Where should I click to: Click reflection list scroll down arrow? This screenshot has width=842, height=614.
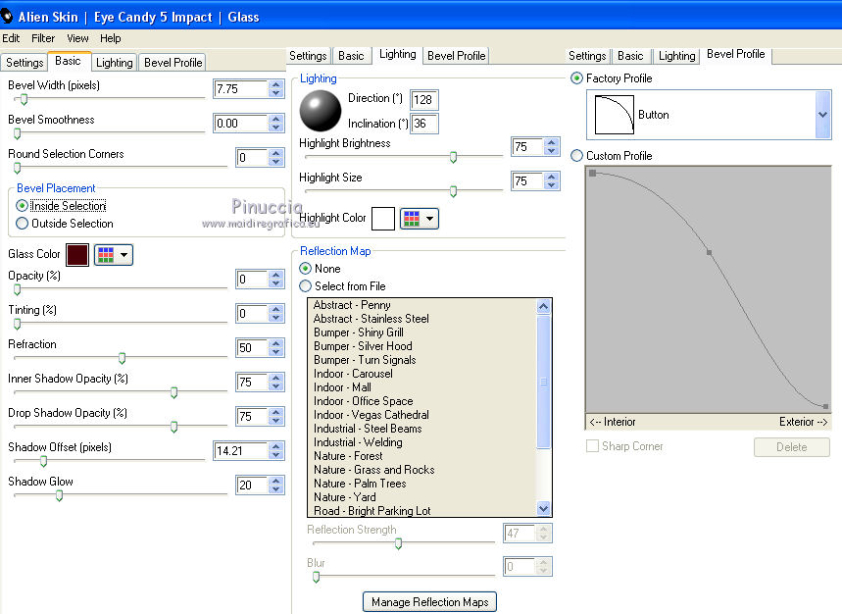coord(543,508)
